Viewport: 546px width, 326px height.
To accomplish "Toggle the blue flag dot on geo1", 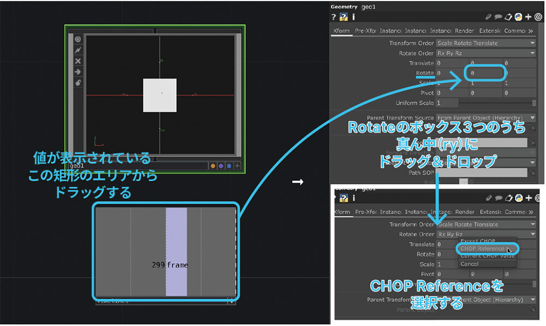I will 229,166.
